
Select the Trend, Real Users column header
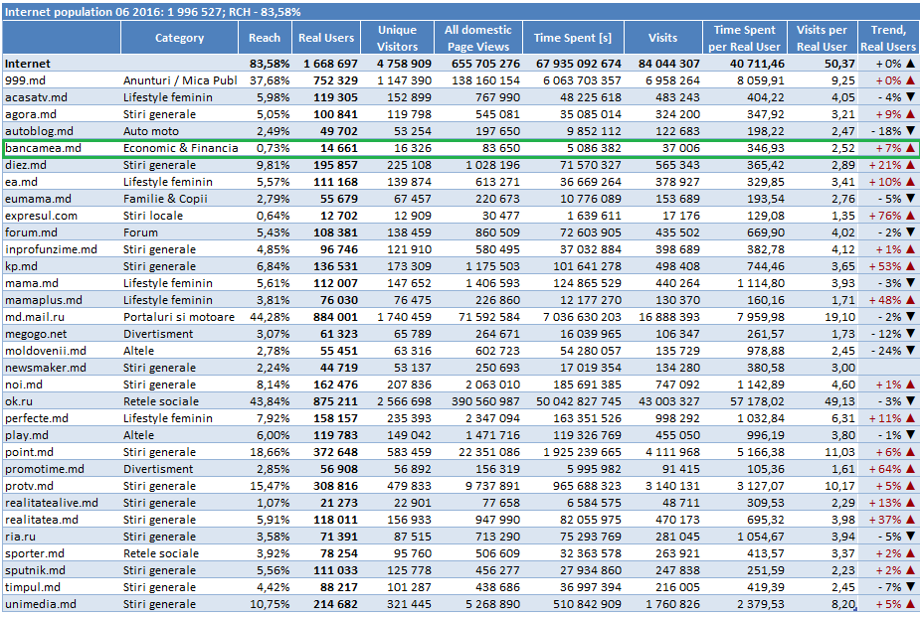coord(888,38)
